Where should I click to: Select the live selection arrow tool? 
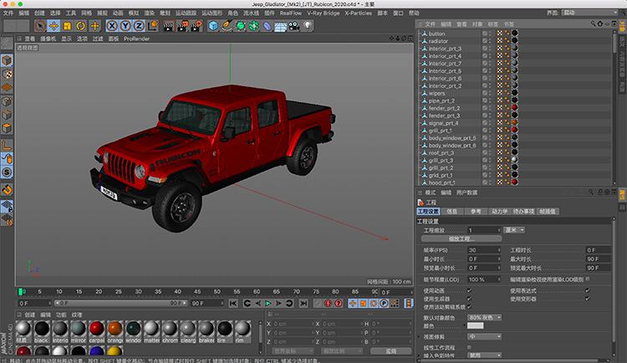click(x=40, y=26)
